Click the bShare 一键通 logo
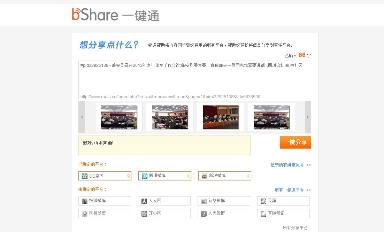Screen dimensions: 384x232 tap(115, 15)
